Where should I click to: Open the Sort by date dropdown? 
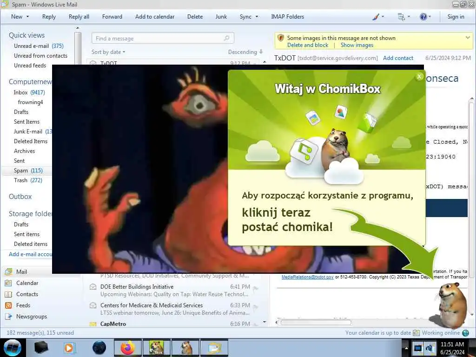(108, 52)
